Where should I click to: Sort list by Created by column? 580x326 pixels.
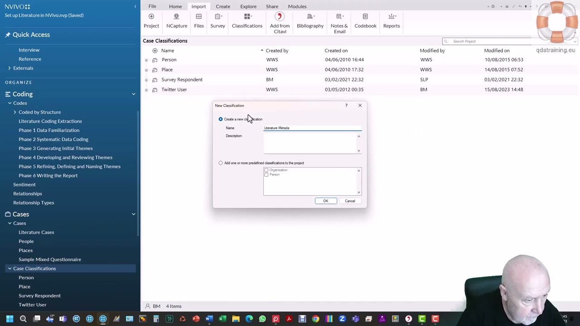click(277, 51)
